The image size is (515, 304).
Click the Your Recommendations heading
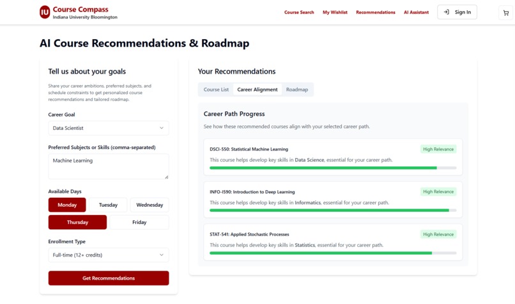[236, 72]
